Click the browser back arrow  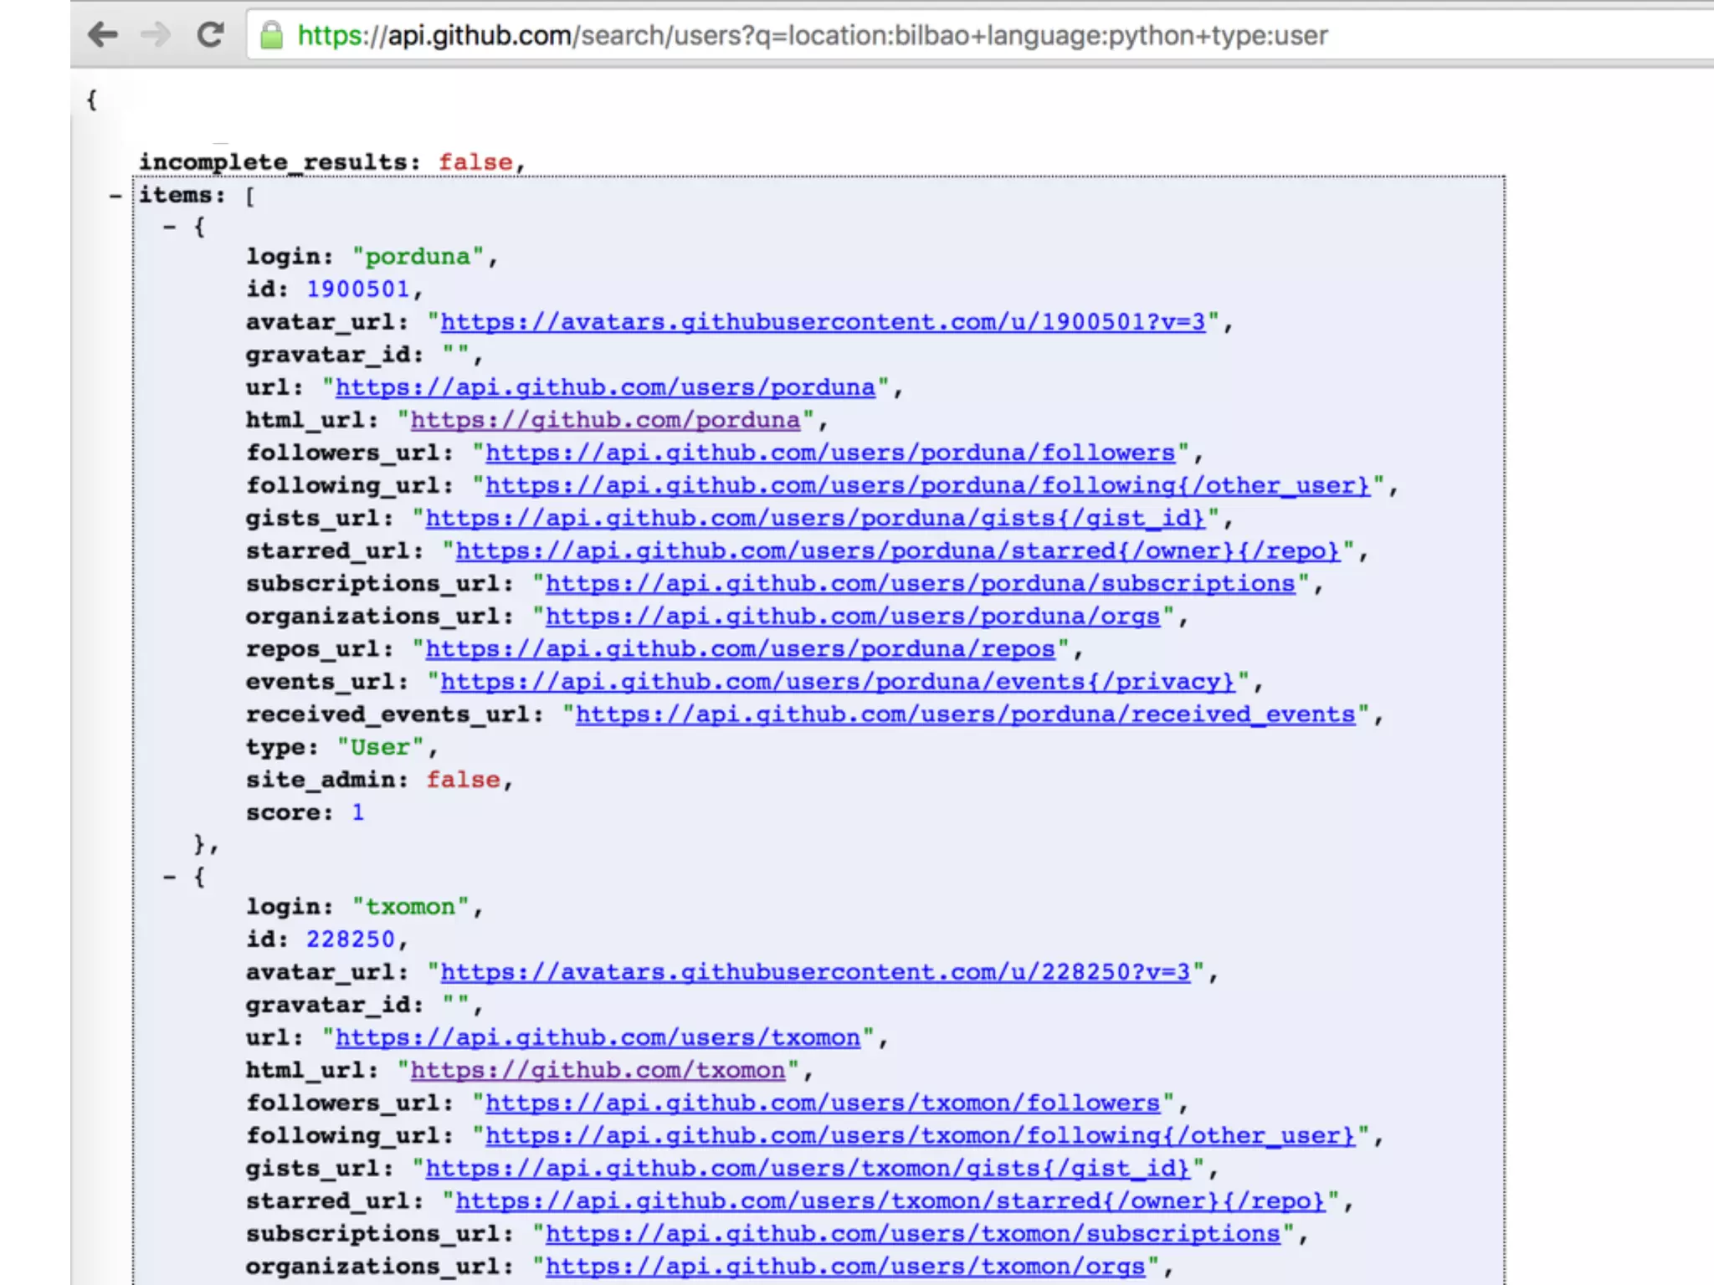(x=103, y=35)
